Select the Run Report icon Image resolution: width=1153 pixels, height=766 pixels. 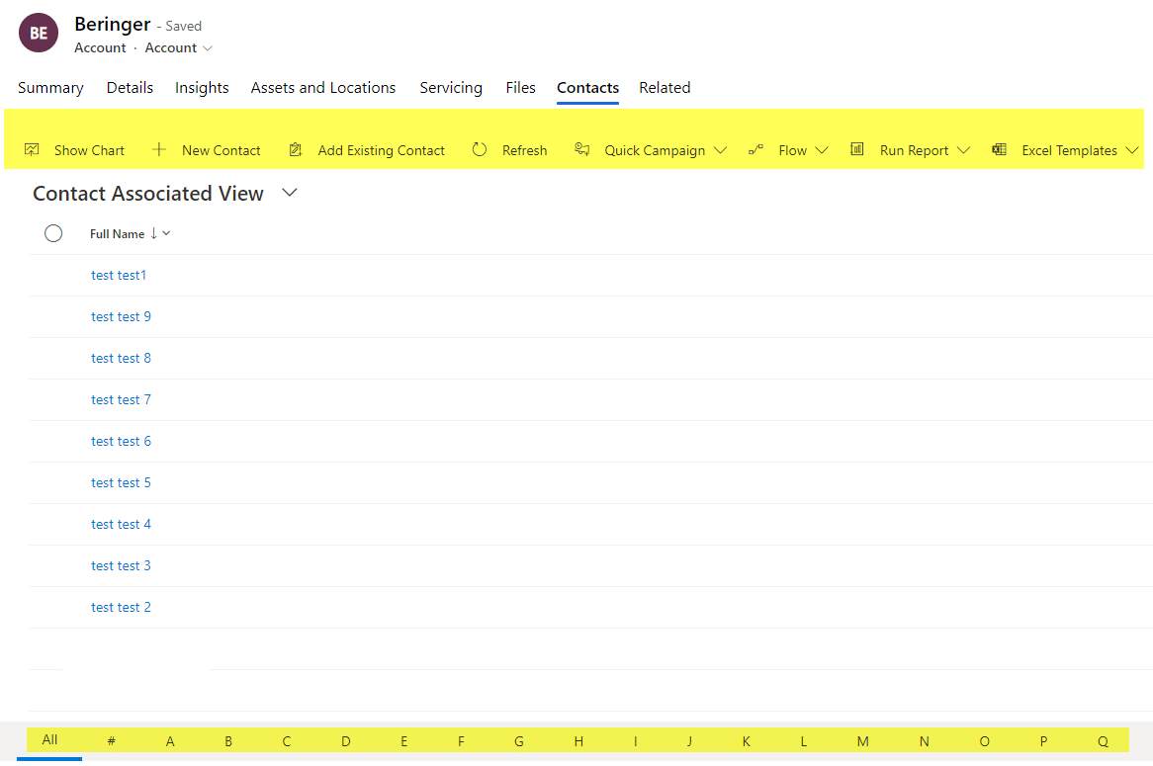(x=856, y=149)
